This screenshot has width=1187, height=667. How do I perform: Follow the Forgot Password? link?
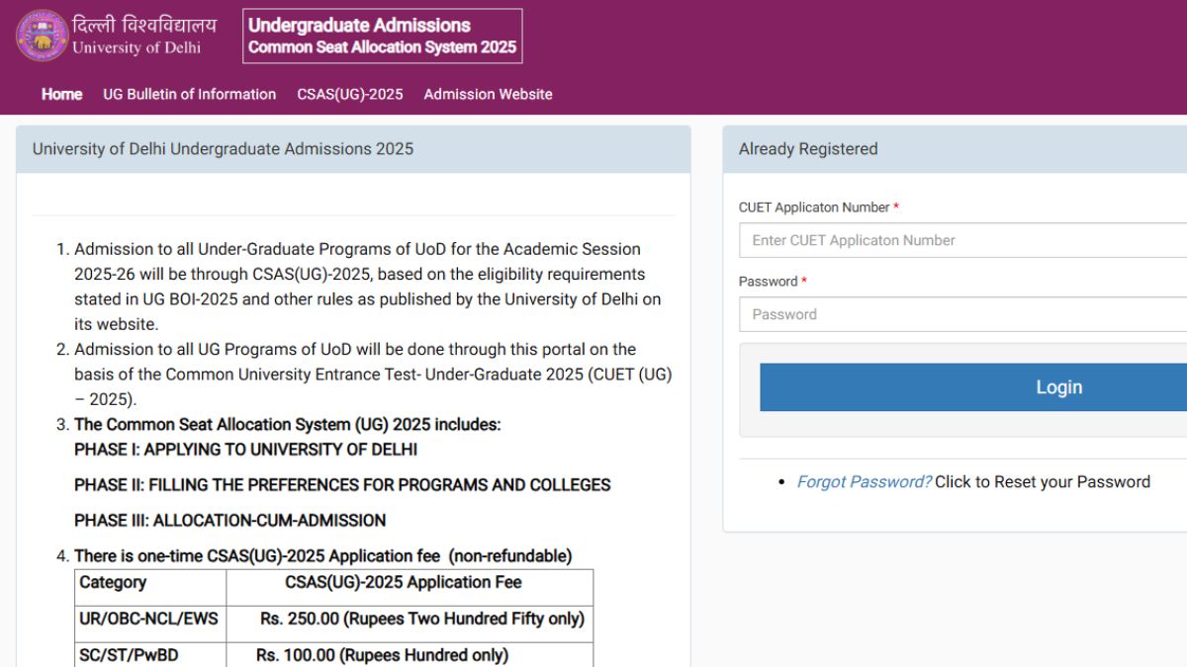point(864,482)
